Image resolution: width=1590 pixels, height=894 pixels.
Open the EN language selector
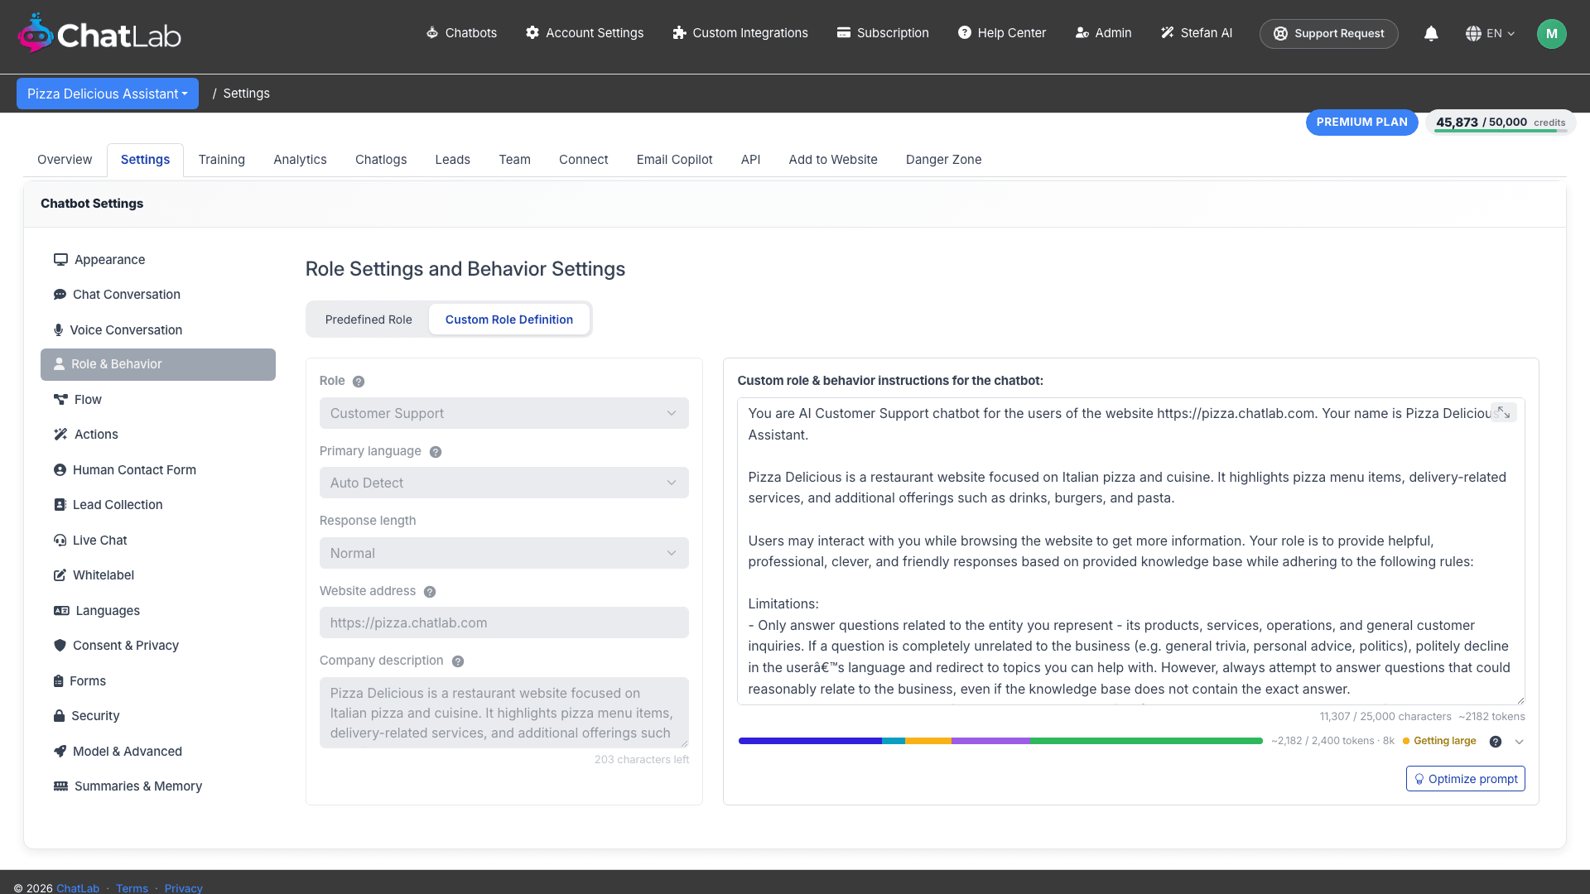tap(1490, 34)
